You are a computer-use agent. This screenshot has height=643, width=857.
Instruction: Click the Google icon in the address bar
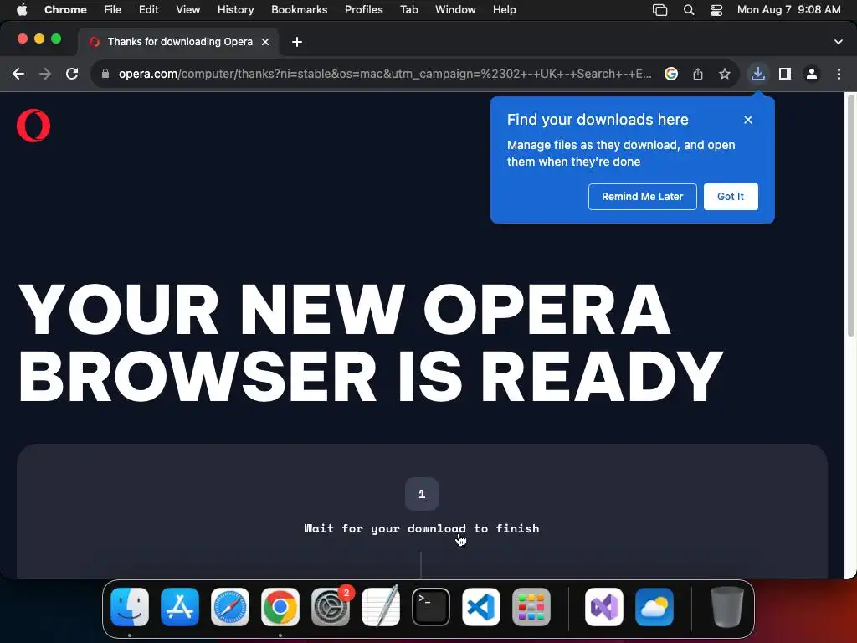(671, 74)
